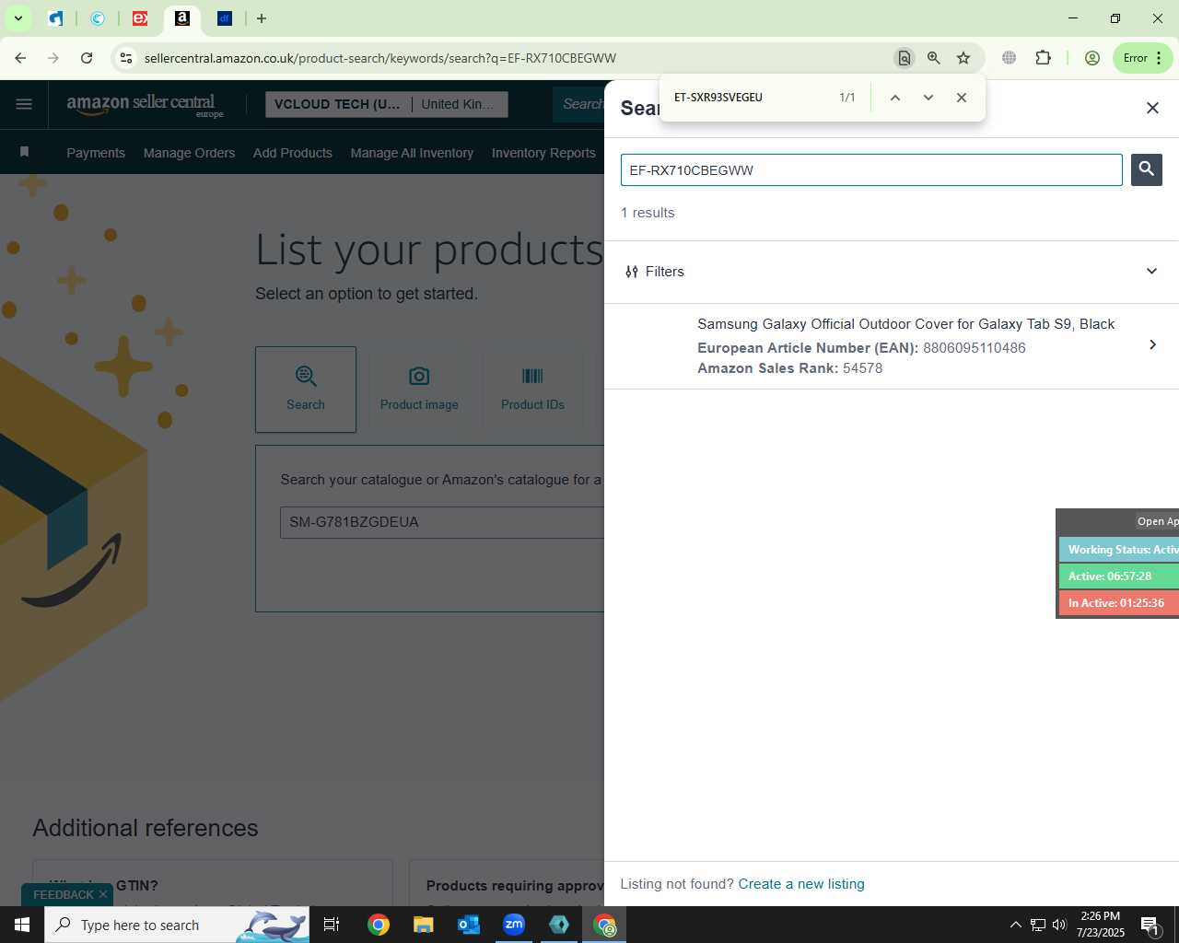Click the Open App button on tracker widget
Image resolution: width=1179 pixels, height=943 pixels.
tap(1157, 521)
